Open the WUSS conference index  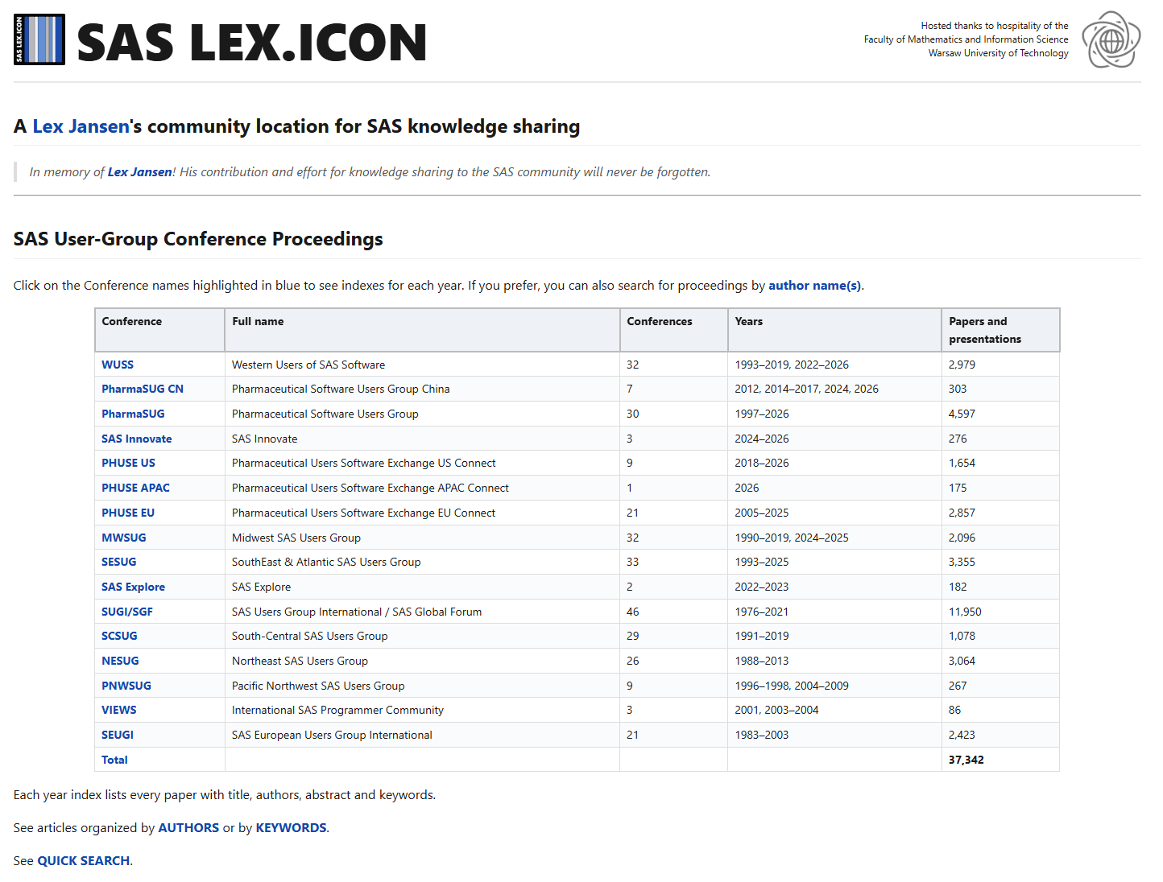click(118, 365)
